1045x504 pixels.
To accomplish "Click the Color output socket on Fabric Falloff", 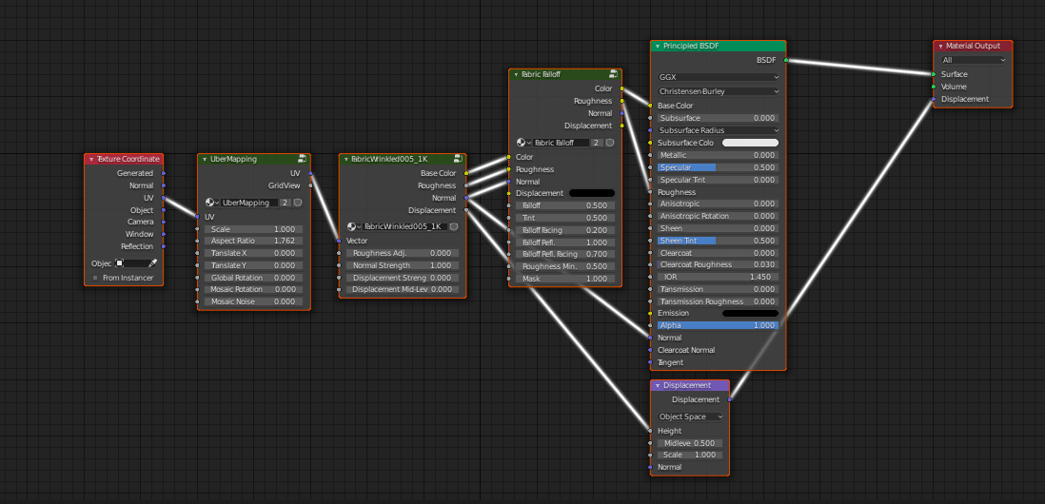I will (x=621, y=87).
